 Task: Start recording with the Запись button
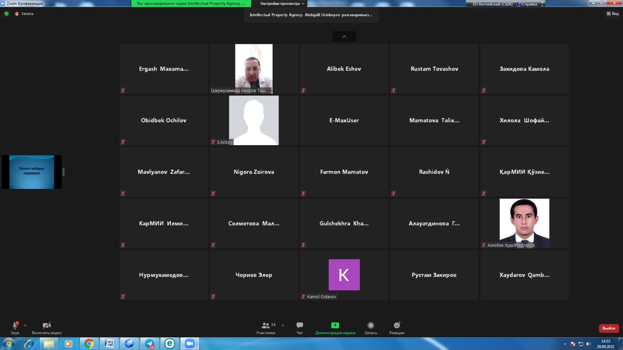click(371, 326)
